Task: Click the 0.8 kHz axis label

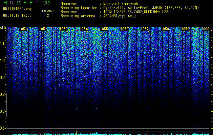Action: pos(3,94)
